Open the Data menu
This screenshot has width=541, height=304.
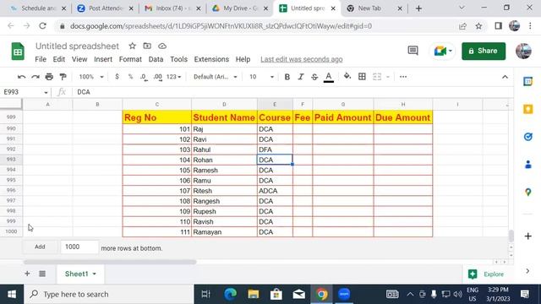tap(156, 59)
